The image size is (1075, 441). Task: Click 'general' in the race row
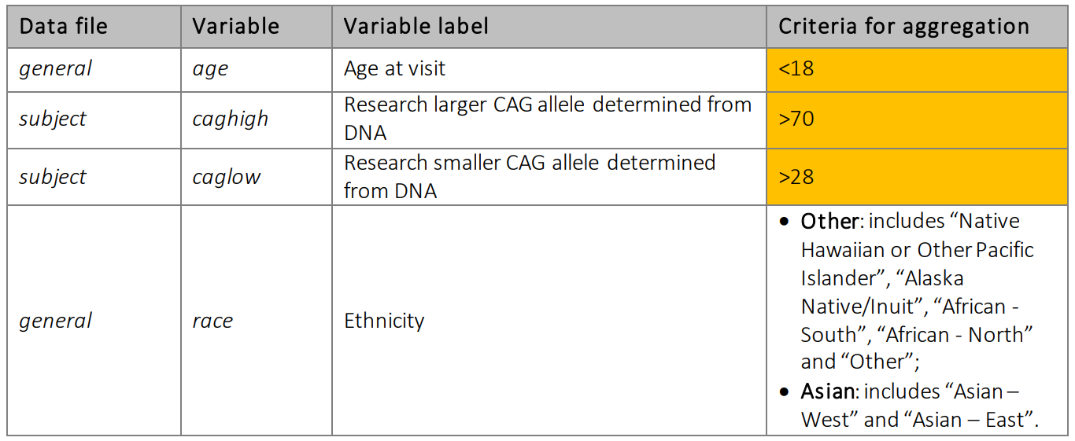point(55,321)
